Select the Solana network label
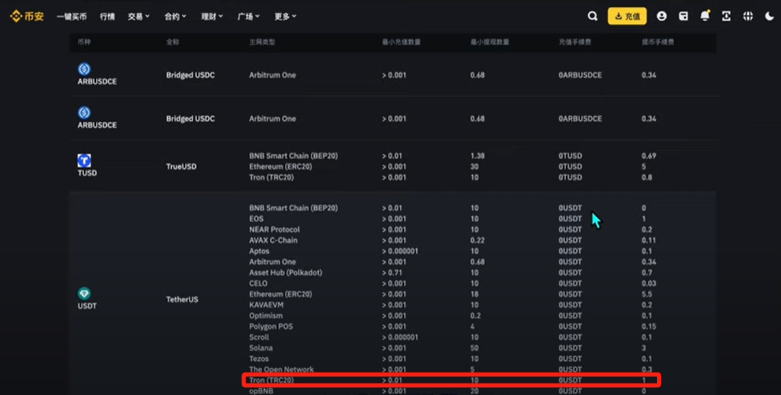Viewport: 781px width, 395px height. [x=261, y=349]
